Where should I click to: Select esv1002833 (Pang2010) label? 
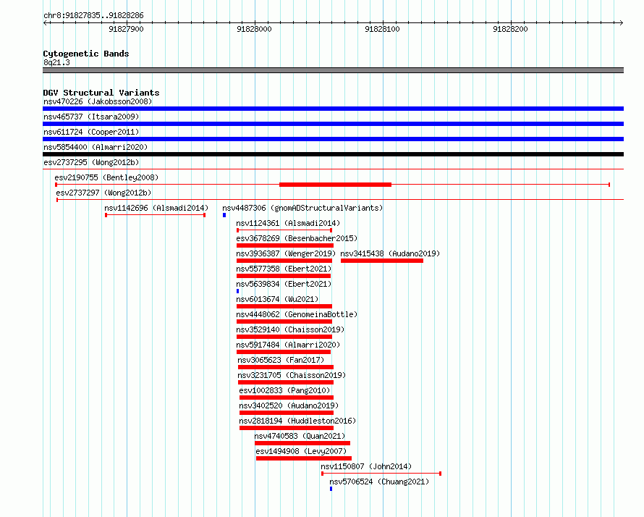[x=284, y=390]
